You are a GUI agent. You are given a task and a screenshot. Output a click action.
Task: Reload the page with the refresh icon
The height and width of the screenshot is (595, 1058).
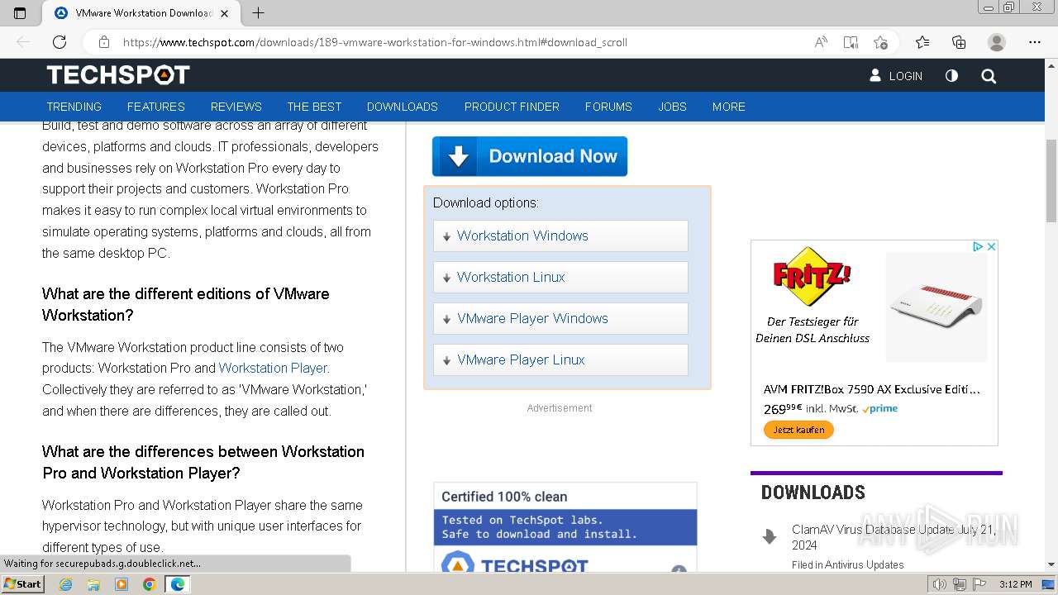60,42
